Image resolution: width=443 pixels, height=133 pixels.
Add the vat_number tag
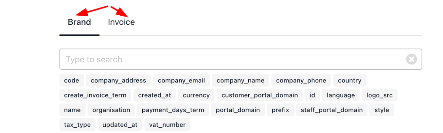[x=167, y=125]
